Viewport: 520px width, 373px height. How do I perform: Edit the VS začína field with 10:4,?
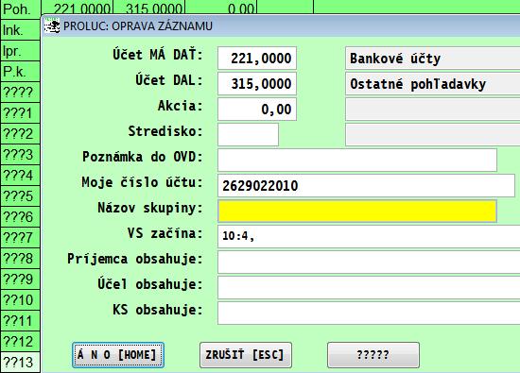tap(369, 236)
